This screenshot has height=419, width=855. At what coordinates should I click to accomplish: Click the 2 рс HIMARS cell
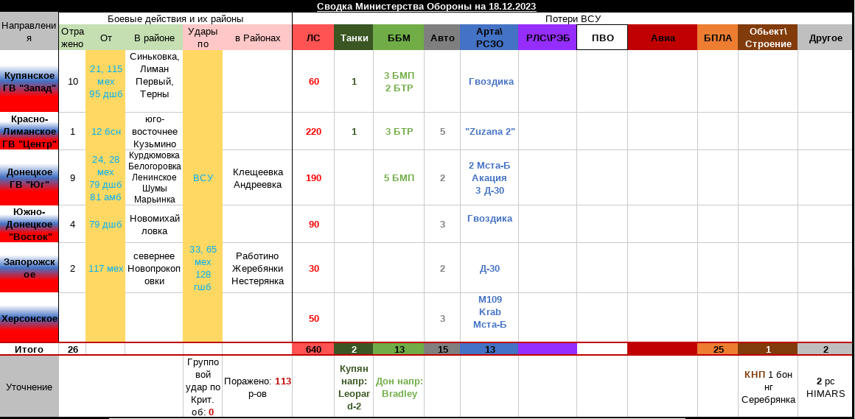pyautogui.click(x=826, y=387)
